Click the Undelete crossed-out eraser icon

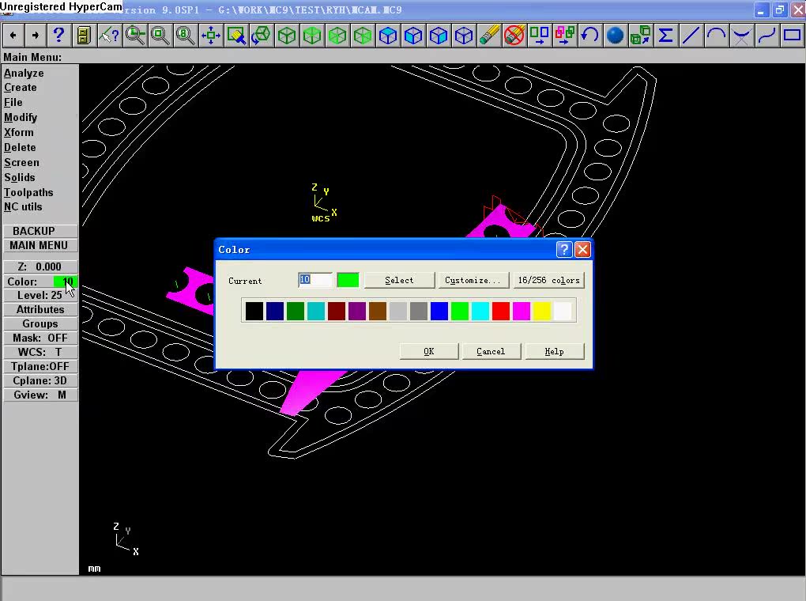pyautogui.click(x=514, y=36)
